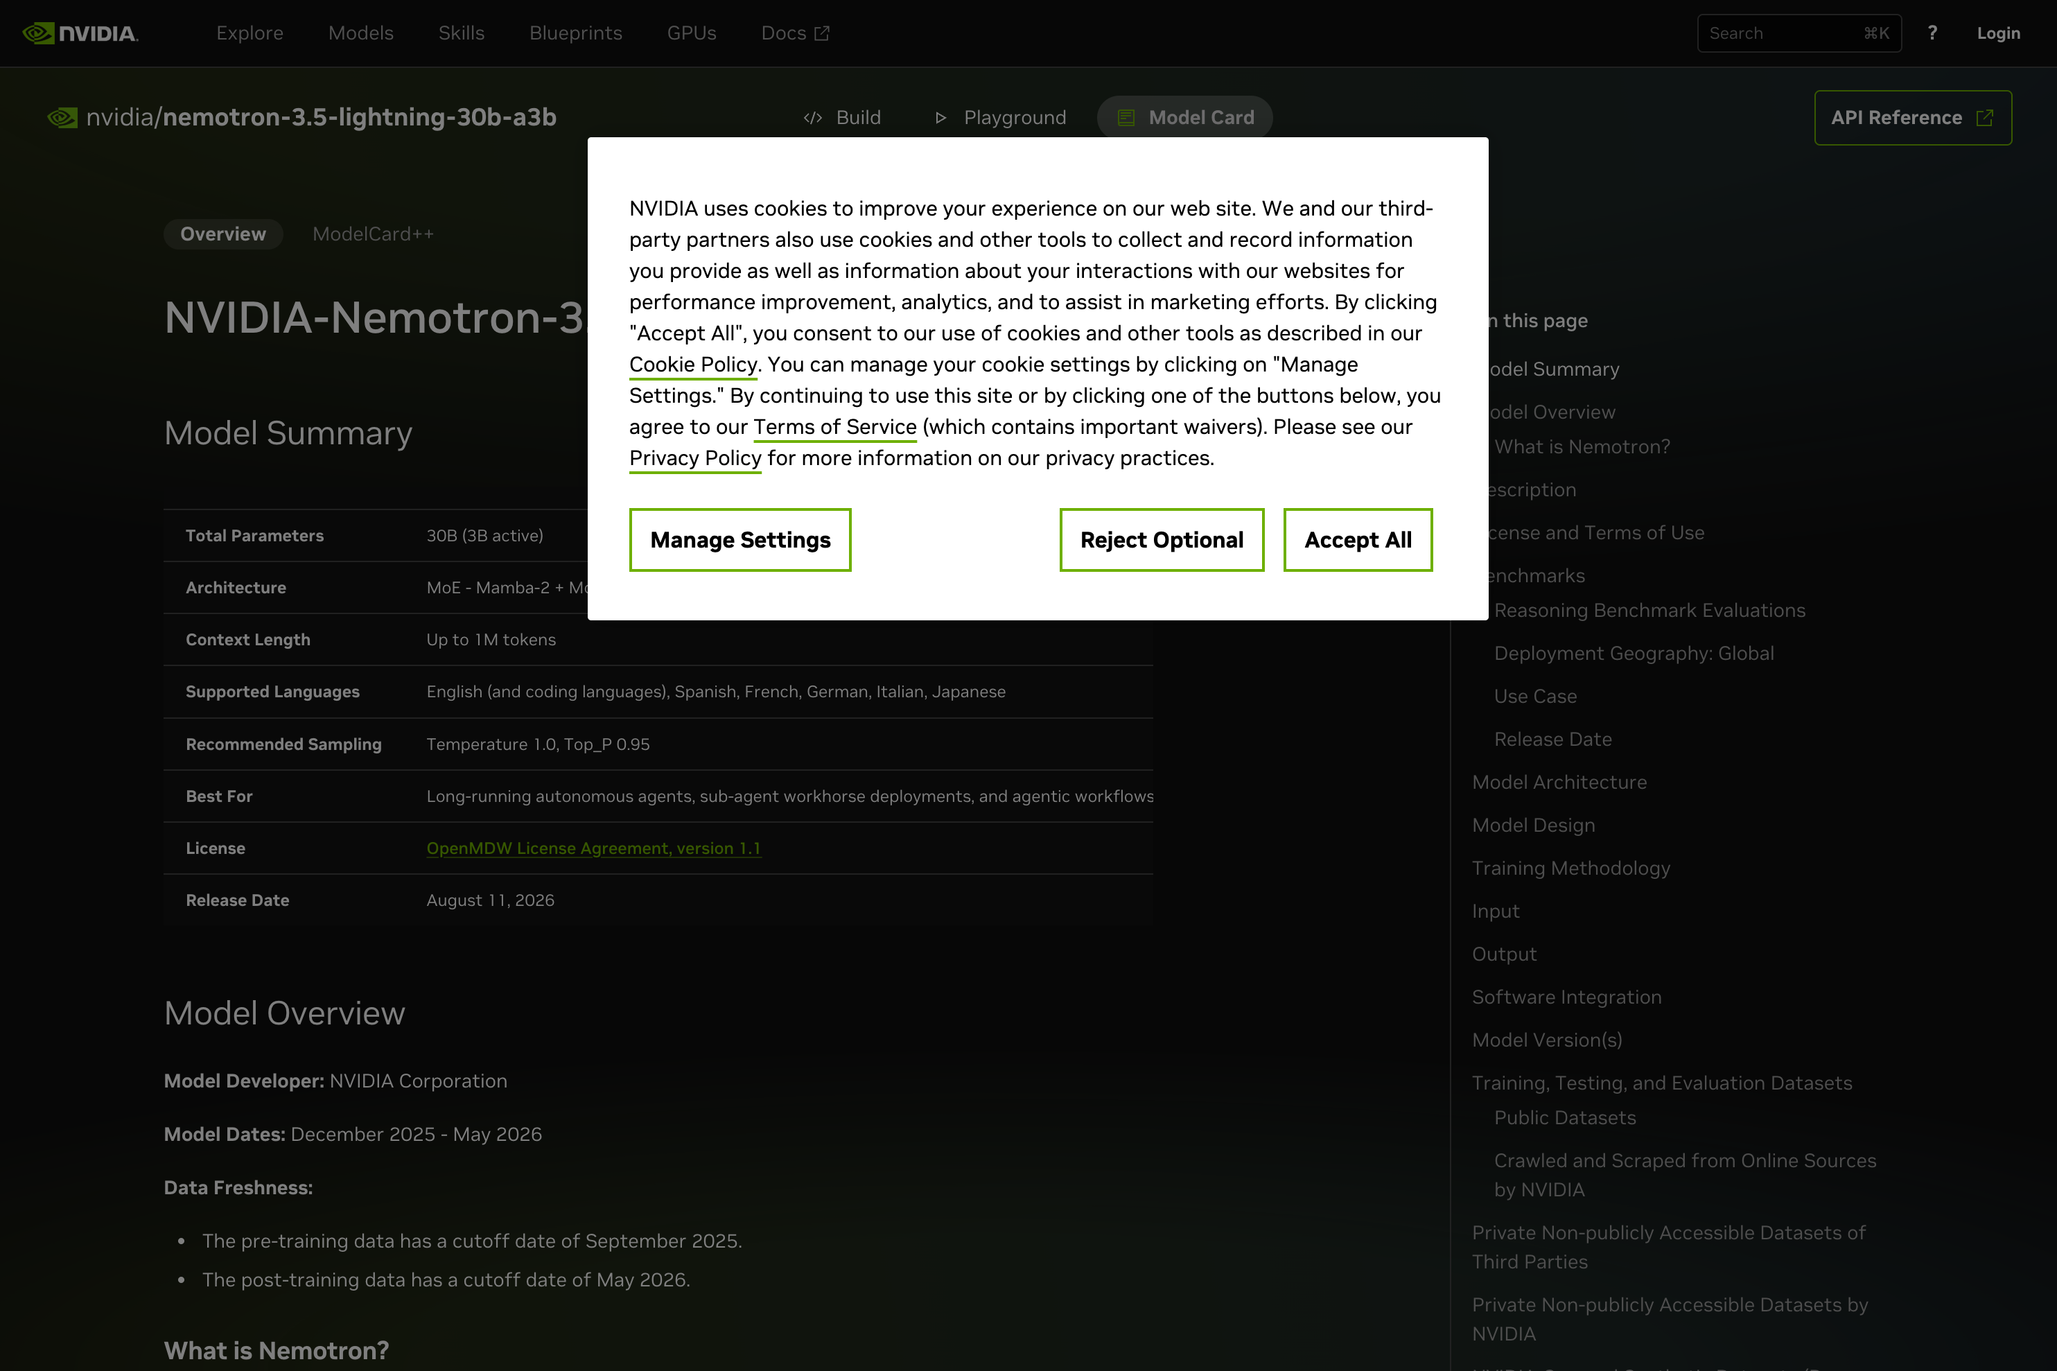Switch to the ModelCard++ tab
This screenshot has width=2057, height=1371.
click(x=374, y=234)
